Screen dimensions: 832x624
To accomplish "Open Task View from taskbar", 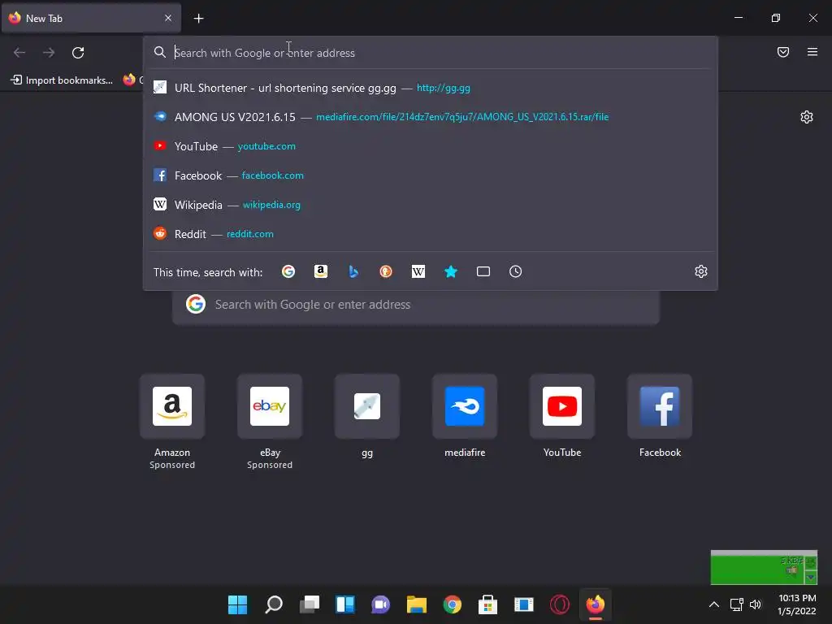I will pyautogui.click(x=310, y=604).
